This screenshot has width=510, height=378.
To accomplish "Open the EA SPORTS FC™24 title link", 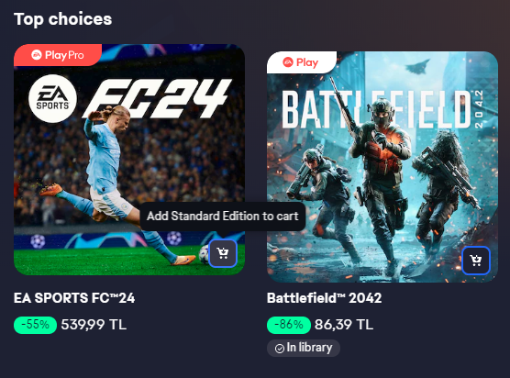I will click(74, 298).
